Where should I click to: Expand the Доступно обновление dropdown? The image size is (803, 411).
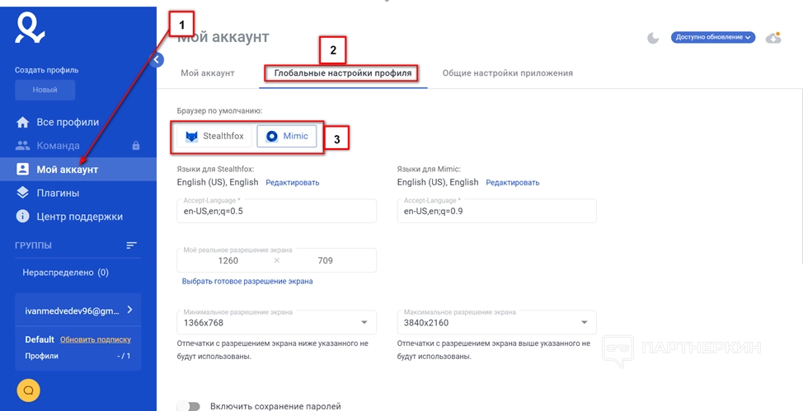[713, 37]
